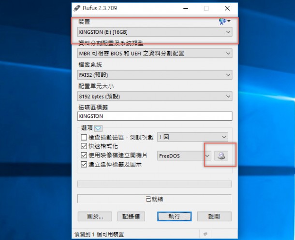The height and width of the screenshot is (240, 295).
Task: Toggle the 檢查損毀磁區 checkbox
Action: coord(84,138)
